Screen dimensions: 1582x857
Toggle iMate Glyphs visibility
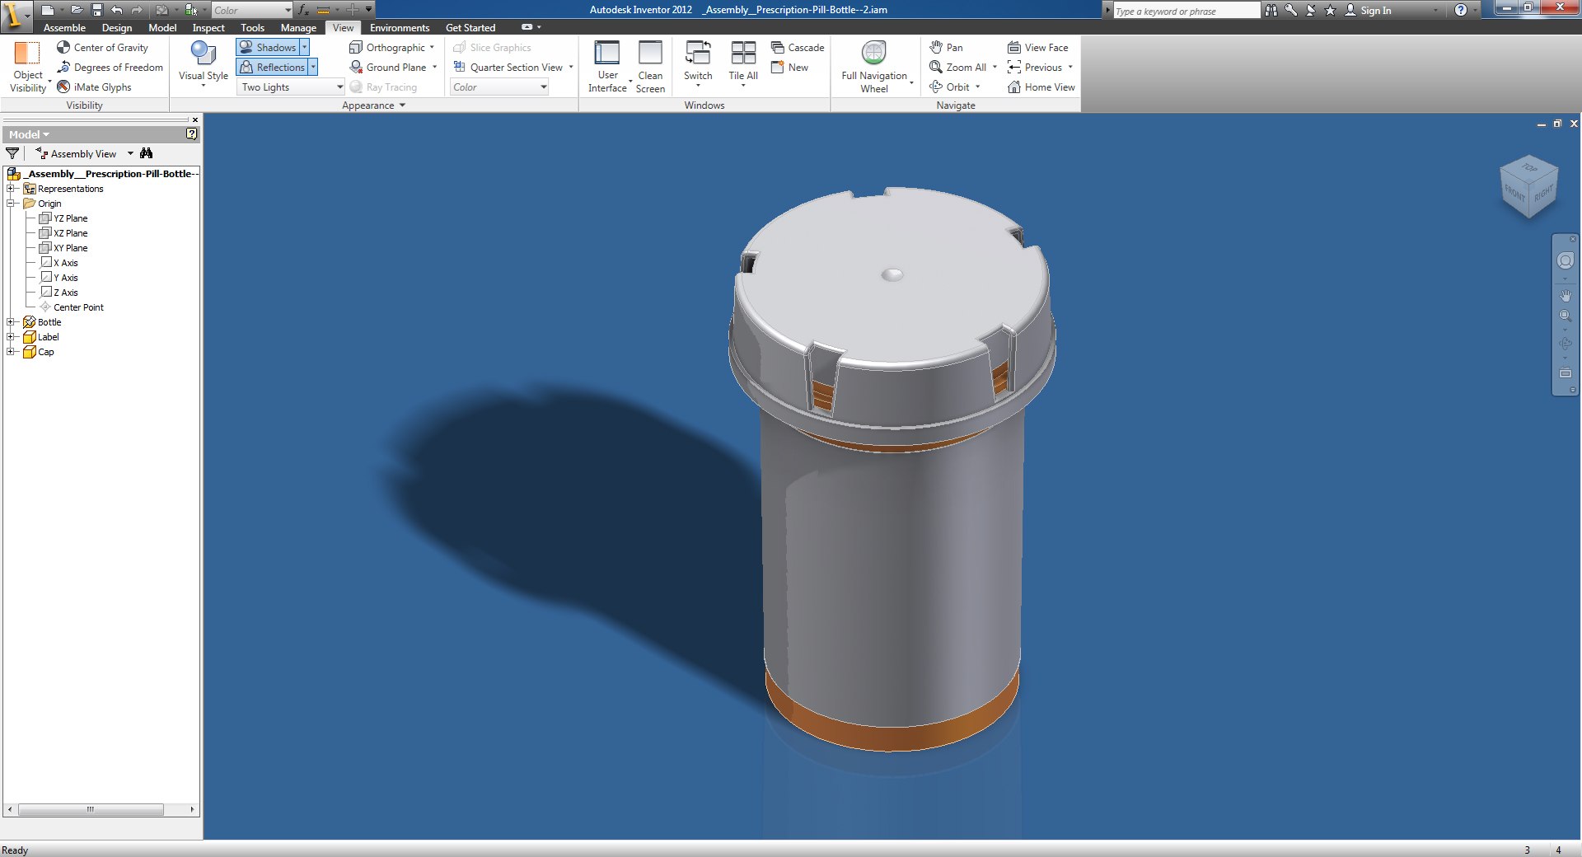pos(94,87)
